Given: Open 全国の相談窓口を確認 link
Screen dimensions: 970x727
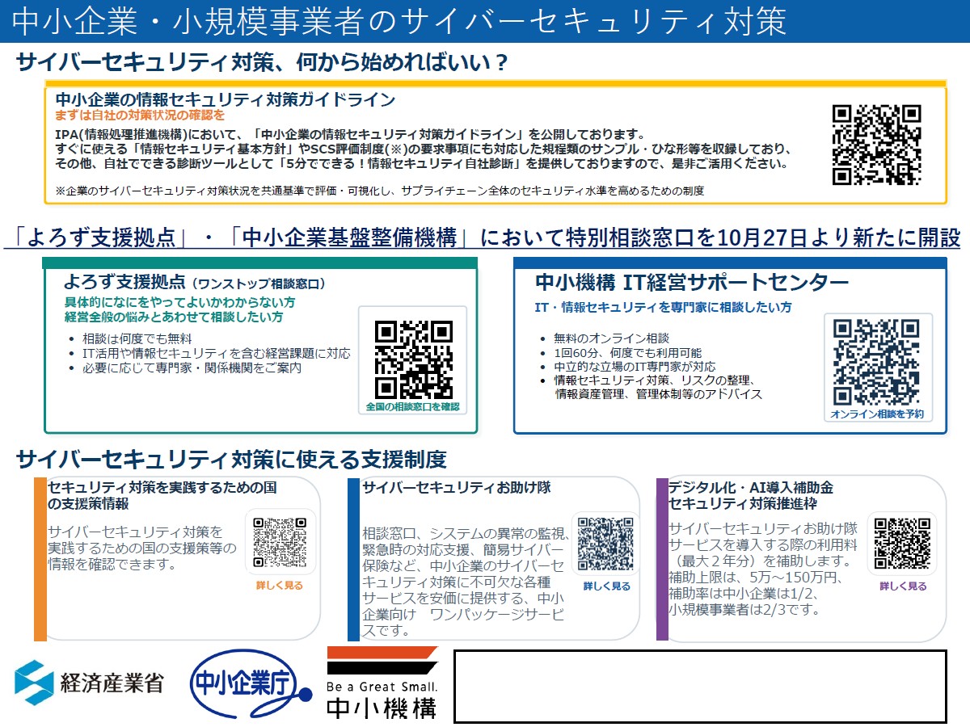Looking at the screenshot, I should pos(412,407).
